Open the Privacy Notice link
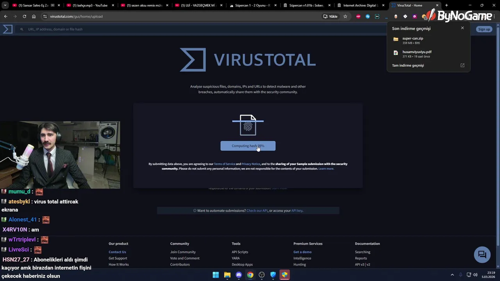This screenshot has width=500, height=281. click(x=251, y=164)
